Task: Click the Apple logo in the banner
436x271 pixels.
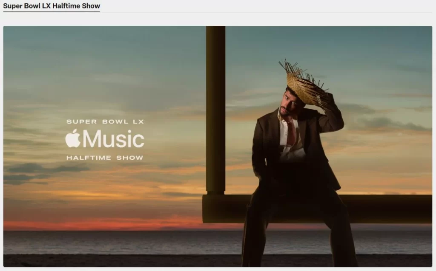Action: pos(73,138)
